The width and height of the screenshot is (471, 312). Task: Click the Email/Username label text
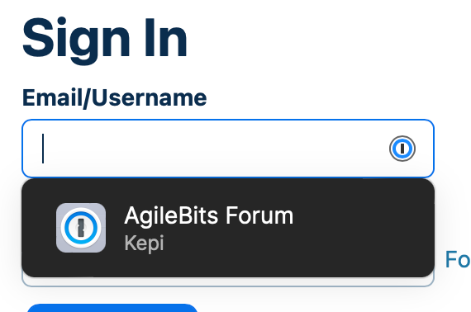pyautogui.click(x=115, y=97)
